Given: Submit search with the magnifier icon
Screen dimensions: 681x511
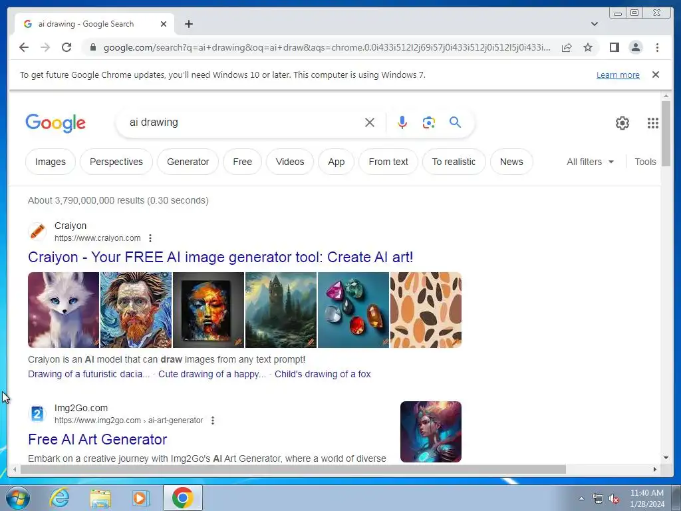Looking at the screenshot, I should tap(455, 122).
